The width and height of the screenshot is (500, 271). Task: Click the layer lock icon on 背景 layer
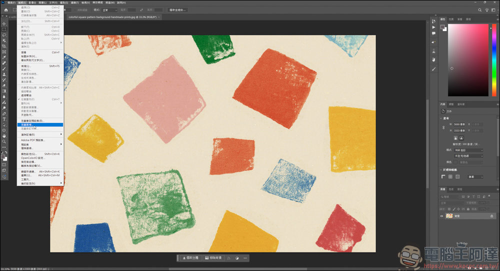pos(491,216)
